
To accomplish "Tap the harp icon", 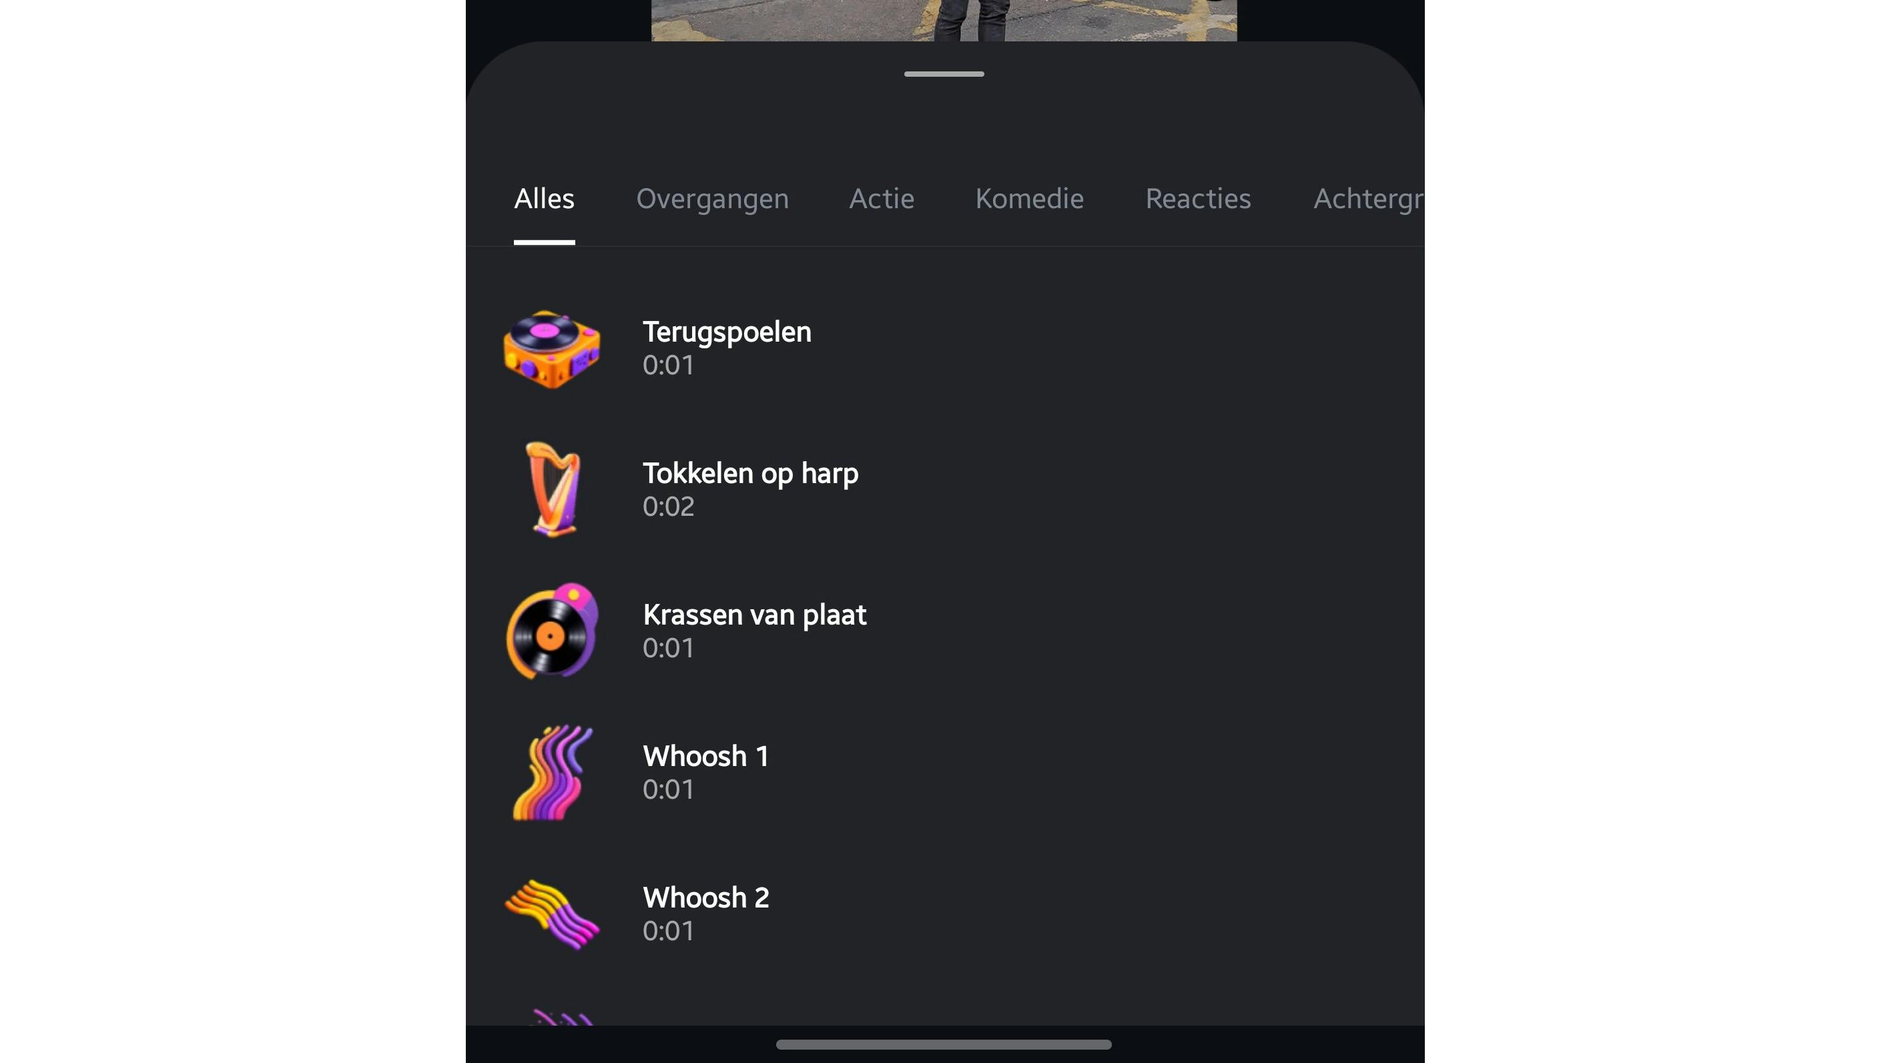I will pyautogui.click(x=554, y=489).
